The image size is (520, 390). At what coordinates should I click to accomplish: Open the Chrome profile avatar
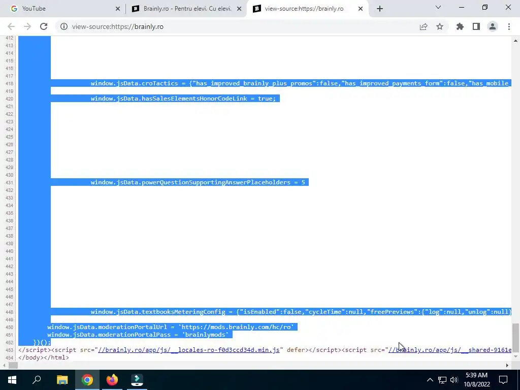(x=493, y=26)
